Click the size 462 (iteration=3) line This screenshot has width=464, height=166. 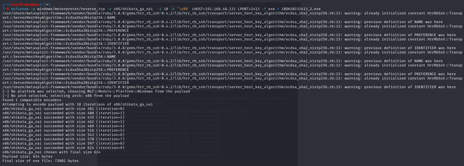point(63,122)
